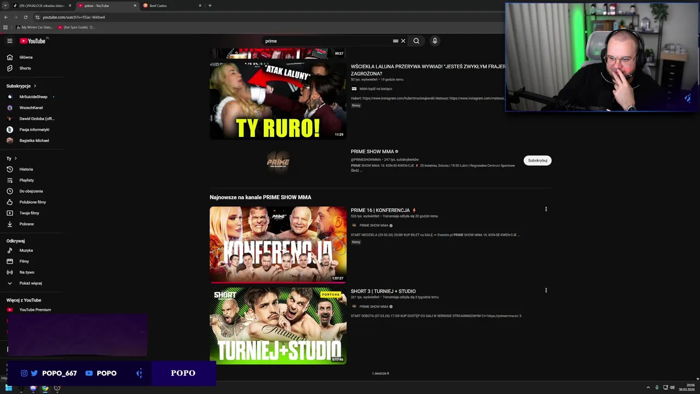Open WŚCIEKŁA LALUNA PRZERYWA WYWIAD video title
Screen dimensions: 700x394
pyautogui.click(x=428, y=69)
